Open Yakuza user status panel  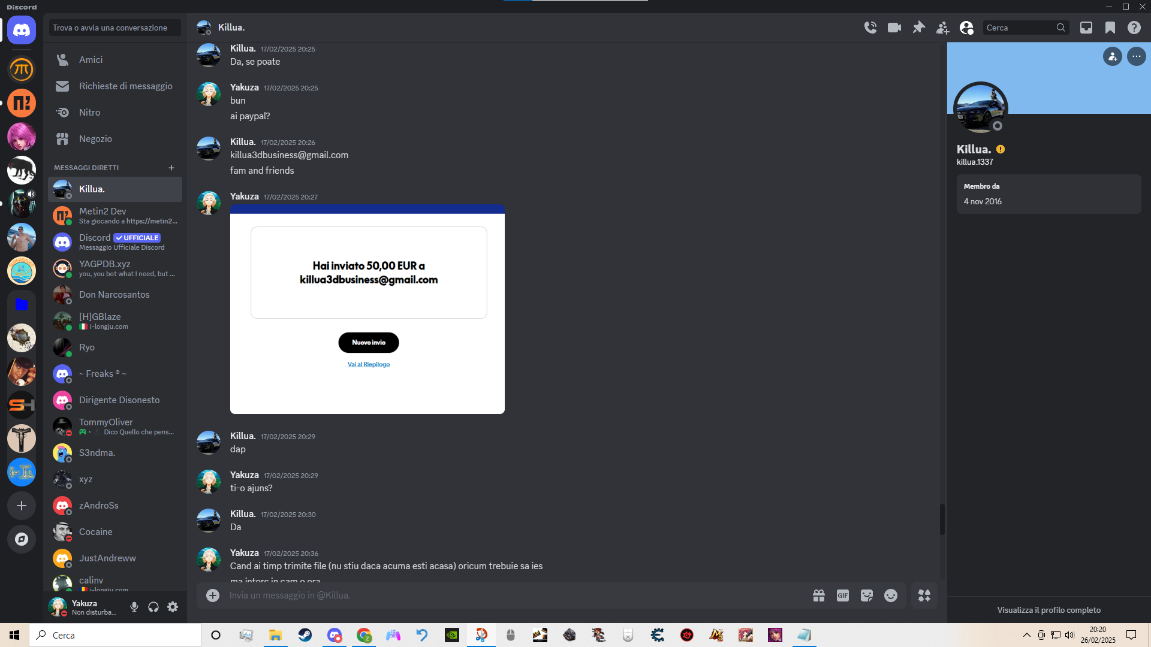click(85, 607)
